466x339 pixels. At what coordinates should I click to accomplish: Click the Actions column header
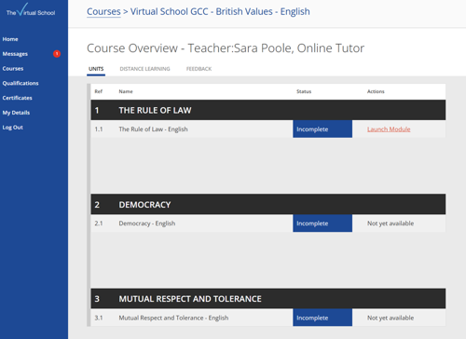pos(376,91)
